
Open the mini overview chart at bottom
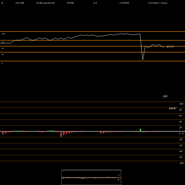91,177
